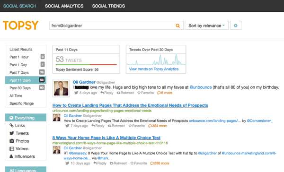Open the @bmassey mention
The image size is (284, 172).
(78, 153)
